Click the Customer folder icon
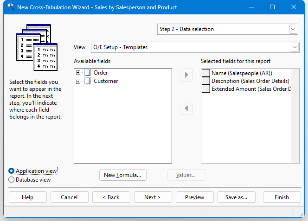 tap(88, 81)
